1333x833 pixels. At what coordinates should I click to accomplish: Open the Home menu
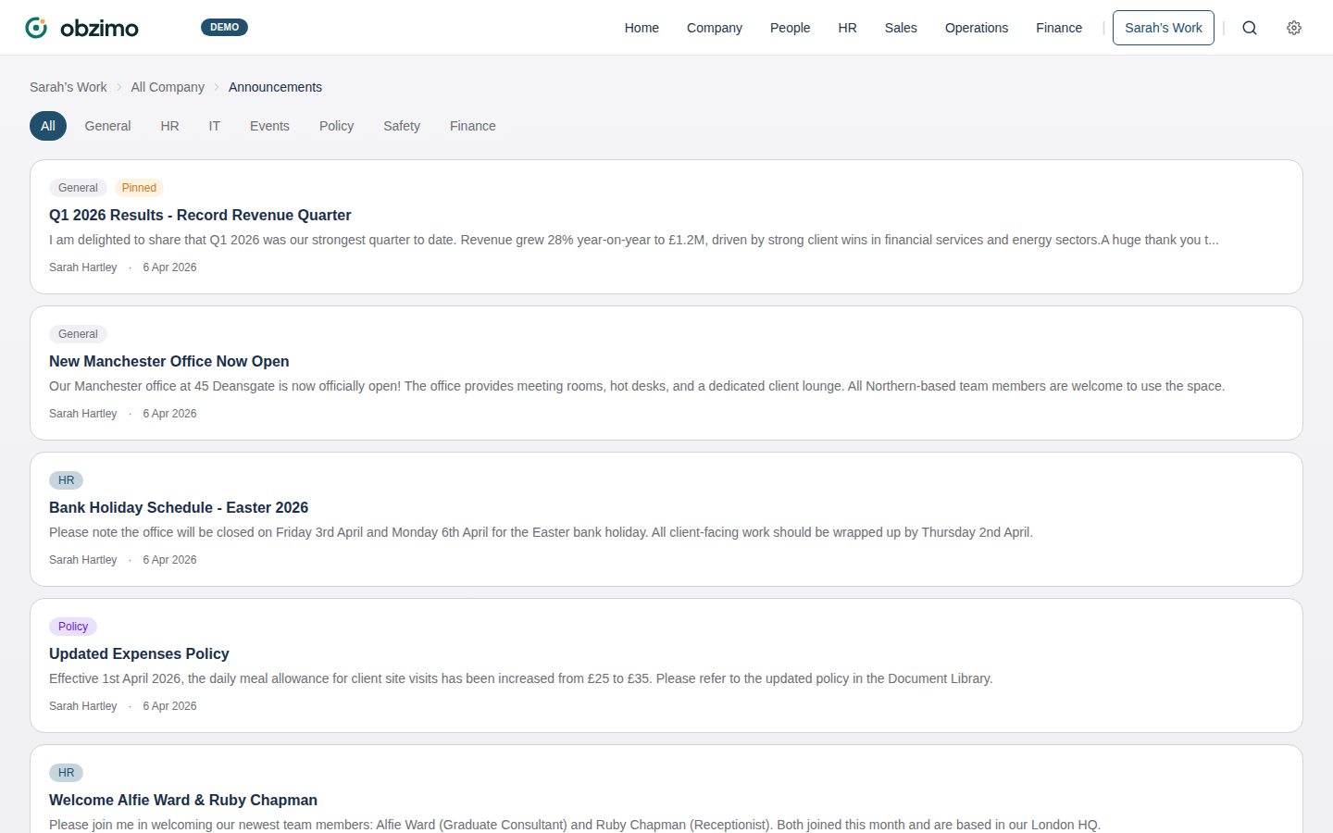[642, 28]
